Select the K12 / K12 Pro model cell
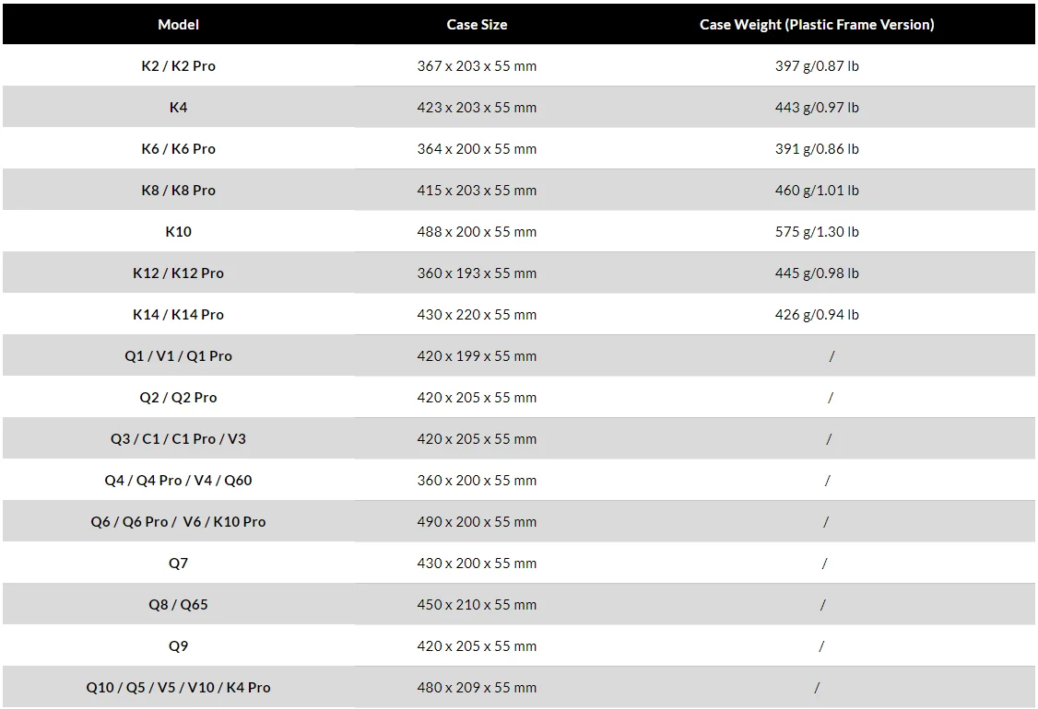Image resolution: width=1038 pixels, height=709 pixels. (x=178, y=273)
